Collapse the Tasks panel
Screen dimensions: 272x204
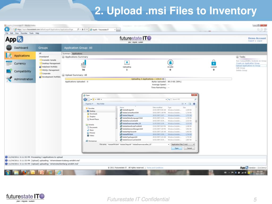[237, 57]
